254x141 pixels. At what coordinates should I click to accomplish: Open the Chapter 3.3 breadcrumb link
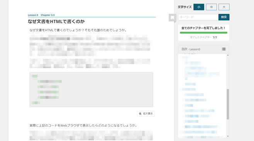coord(47,15)
